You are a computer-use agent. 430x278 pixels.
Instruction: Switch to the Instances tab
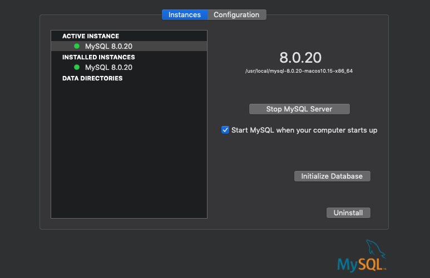(x=185, y=15)
